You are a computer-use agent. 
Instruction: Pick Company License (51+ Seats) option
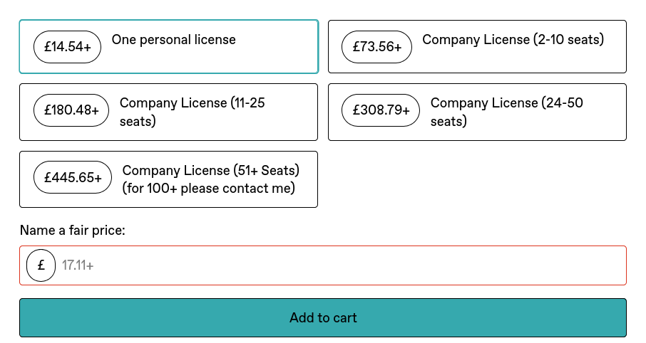click(168, 179)
